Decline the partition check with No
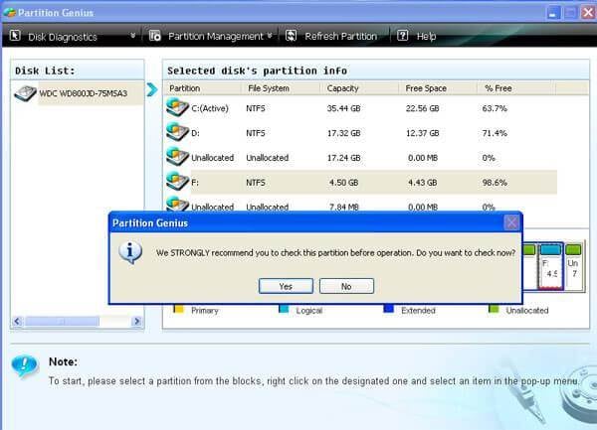597x430 pixels. coord(346,286)
